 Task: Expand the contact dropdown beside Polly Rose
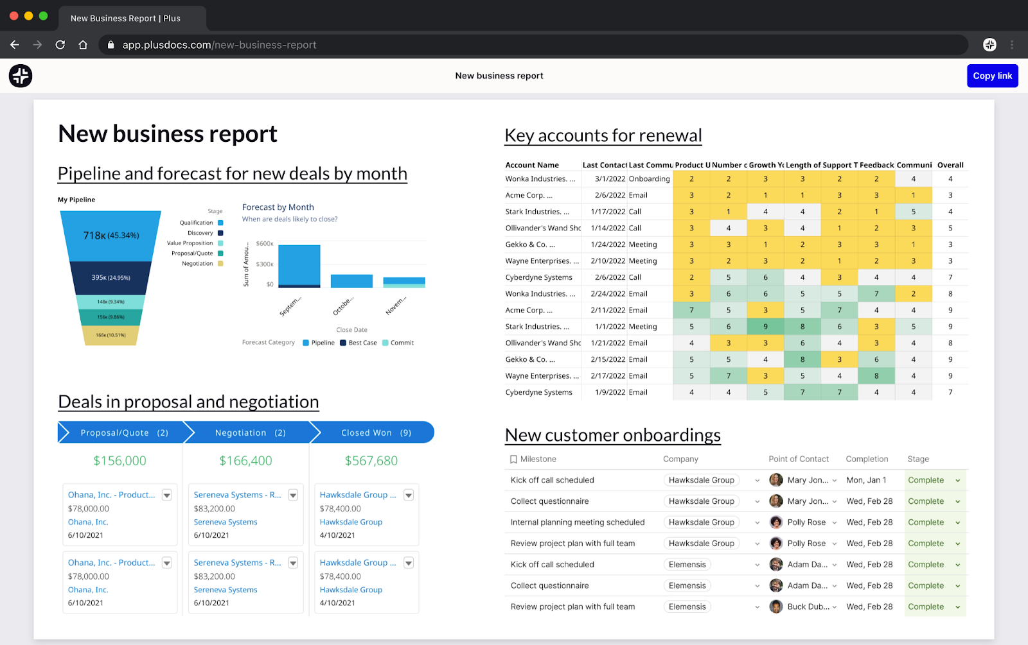833,522
